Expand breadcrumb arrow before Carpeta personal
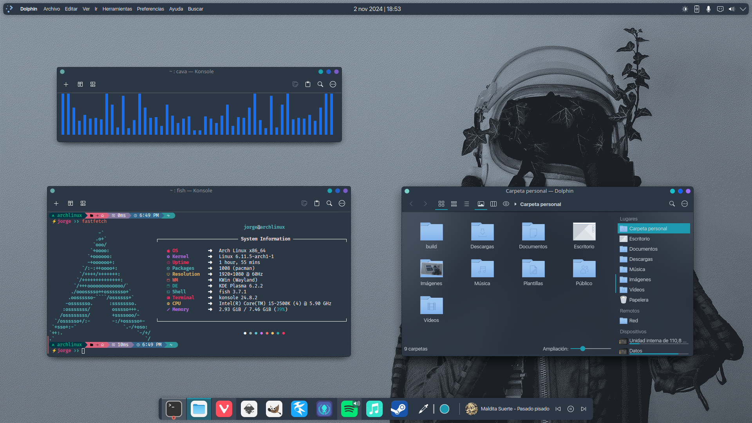Viewport: 752px width, 423px height. coord(515,204)
